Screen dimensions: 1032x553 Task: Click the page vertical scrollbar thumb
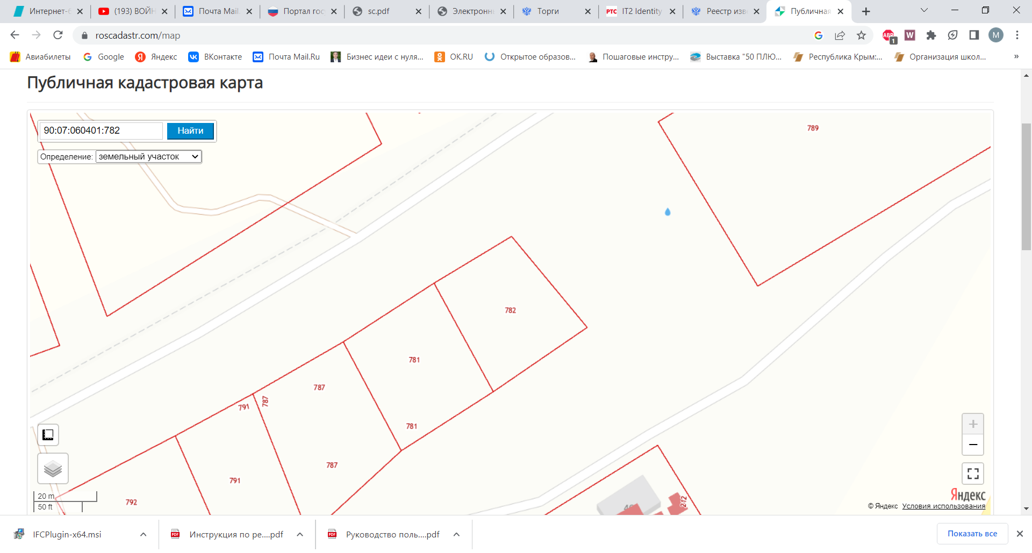(1026, 187)
